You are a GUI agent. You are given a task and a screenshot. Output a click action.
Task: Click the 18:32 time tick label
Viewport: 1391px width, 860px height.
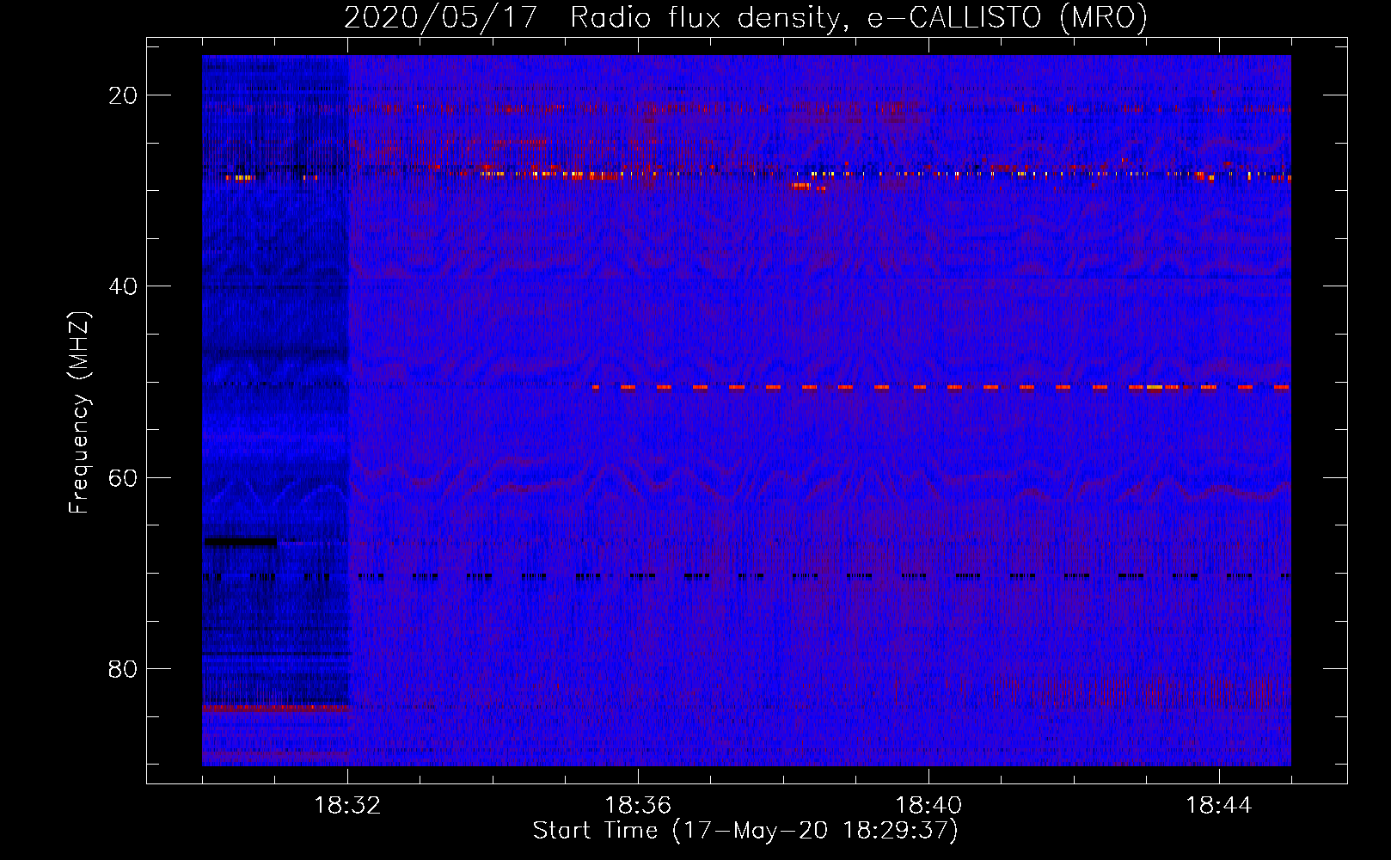pyautogui.click(x=348, y=806)
